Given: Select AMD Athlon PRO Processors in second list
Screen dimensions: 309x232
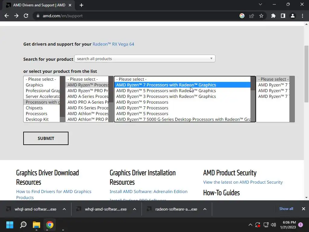Looking at the screenshot, I should 87,119.
